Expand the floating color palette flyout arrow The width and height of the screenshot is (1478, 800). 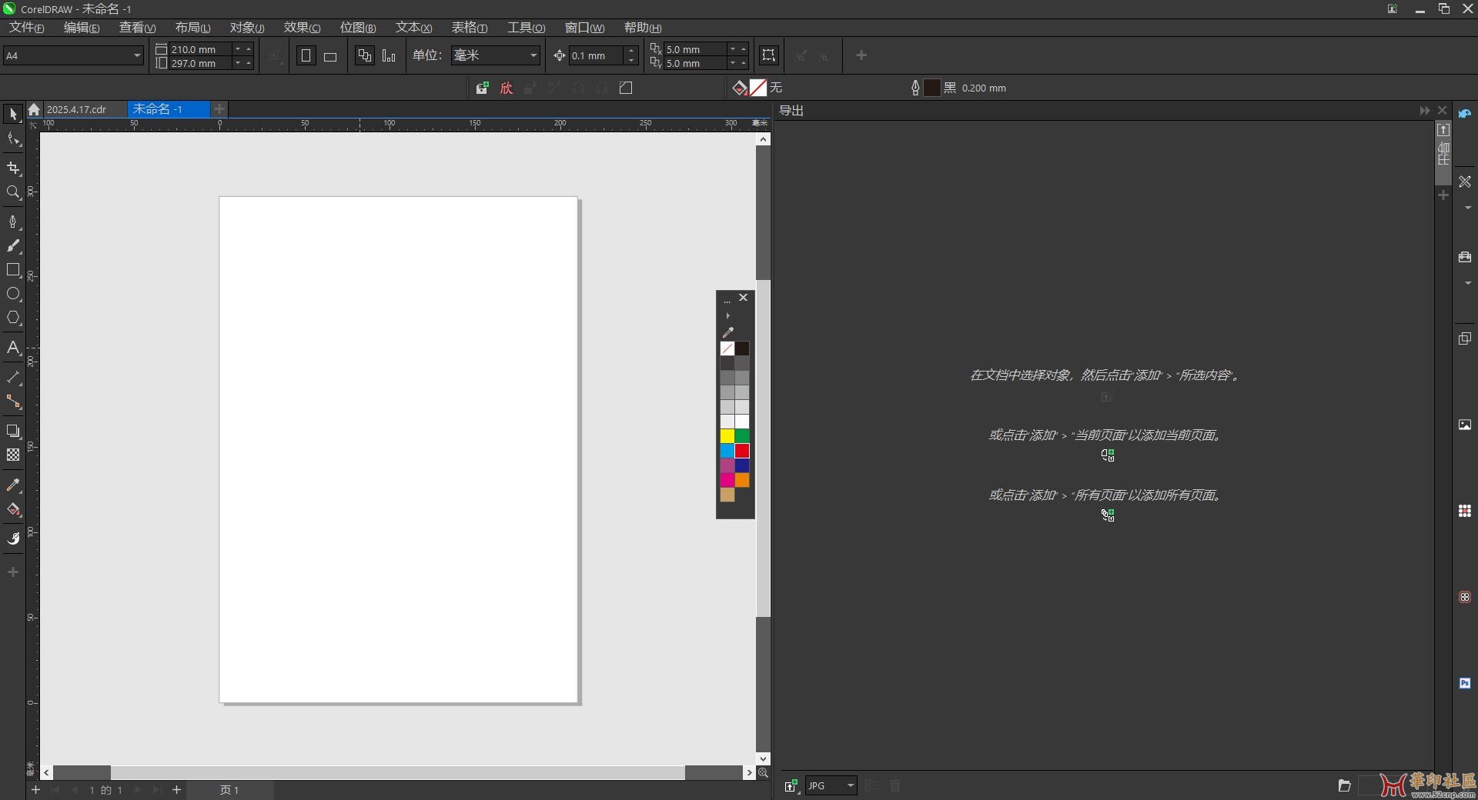(x=727, y=315)
